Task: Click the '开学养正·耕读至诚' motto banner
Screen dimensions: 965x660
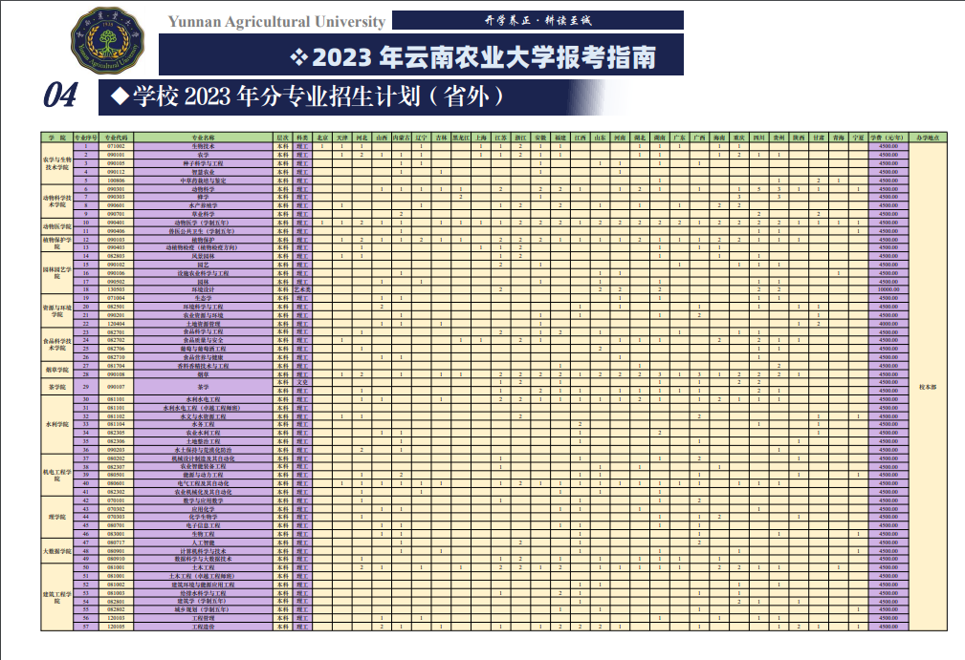Action: [537, 20]
